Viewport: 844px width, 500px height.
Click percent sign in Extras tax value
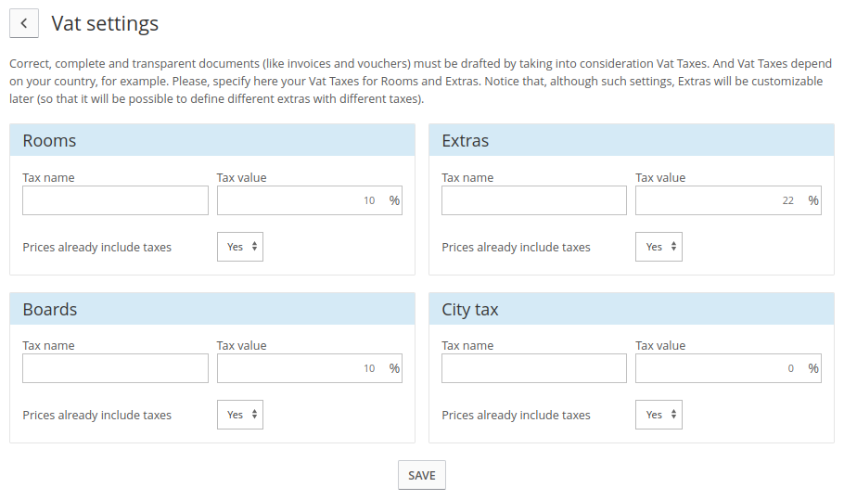click(813, 200)
